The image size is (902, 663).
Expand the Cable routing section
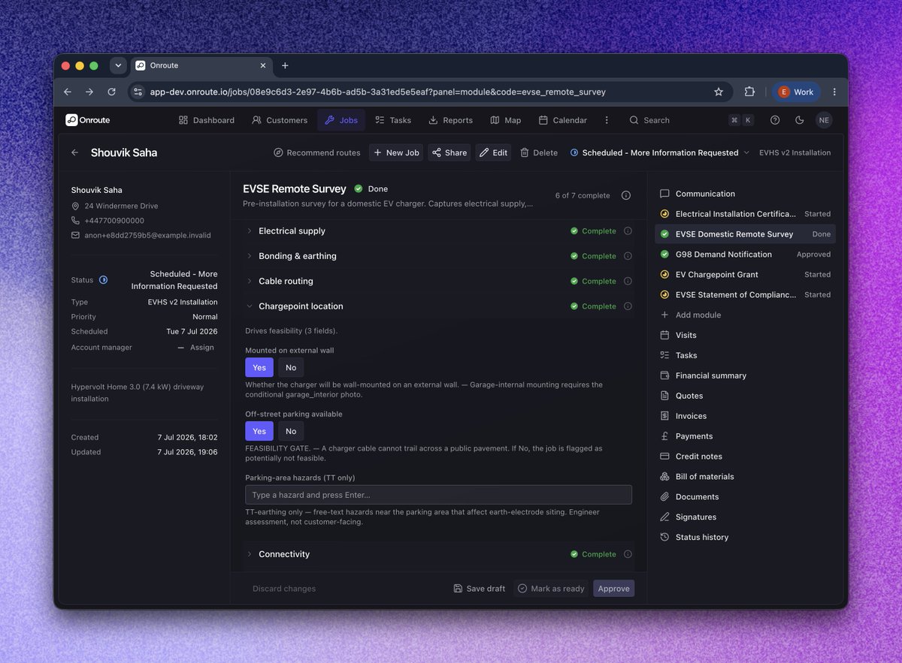(438, 281)
